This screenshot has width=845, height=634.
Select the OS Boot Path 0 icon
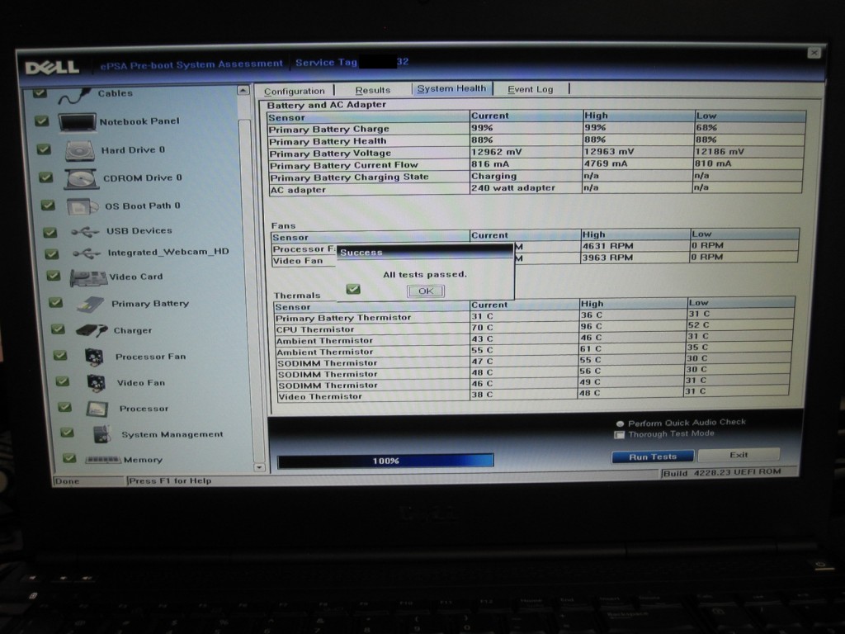[83, 206]
